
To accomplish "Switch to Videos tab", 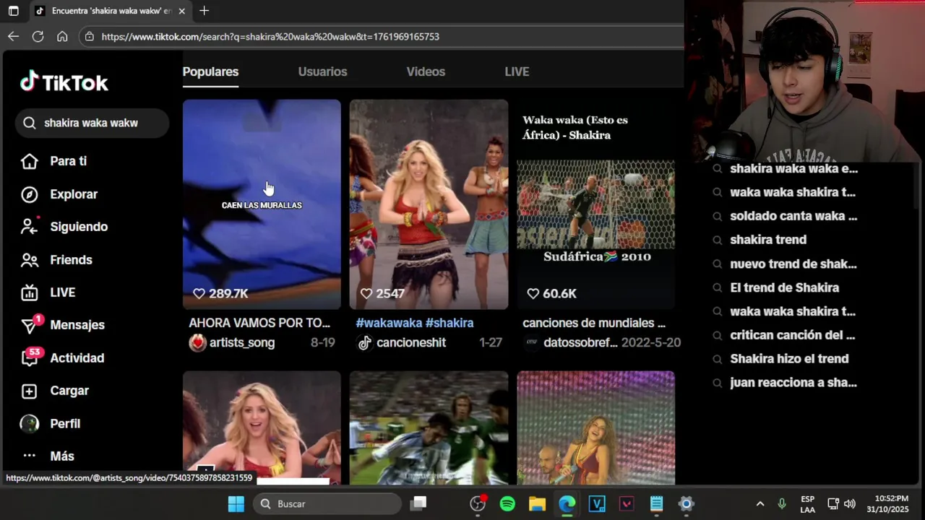I will (426, 71).
